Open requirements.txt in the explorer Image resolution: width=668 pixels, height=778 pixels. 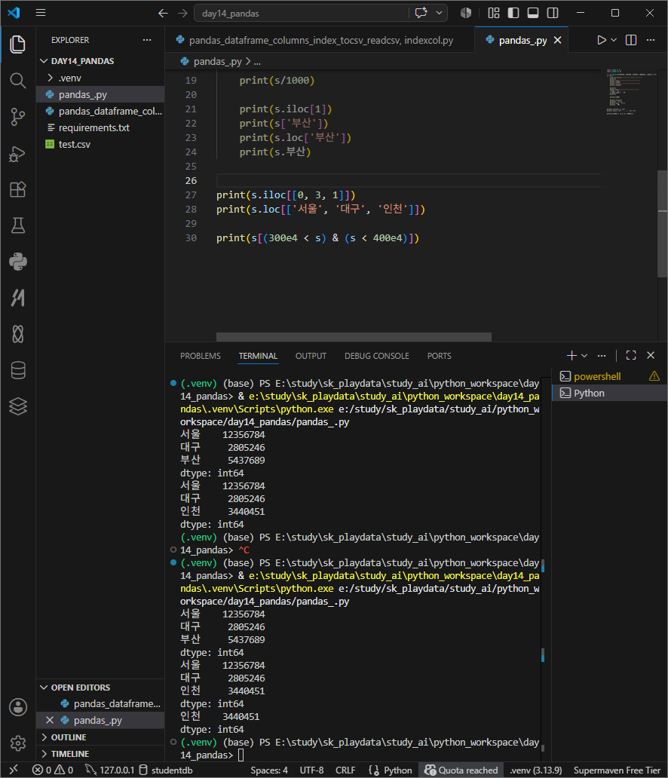100,127
